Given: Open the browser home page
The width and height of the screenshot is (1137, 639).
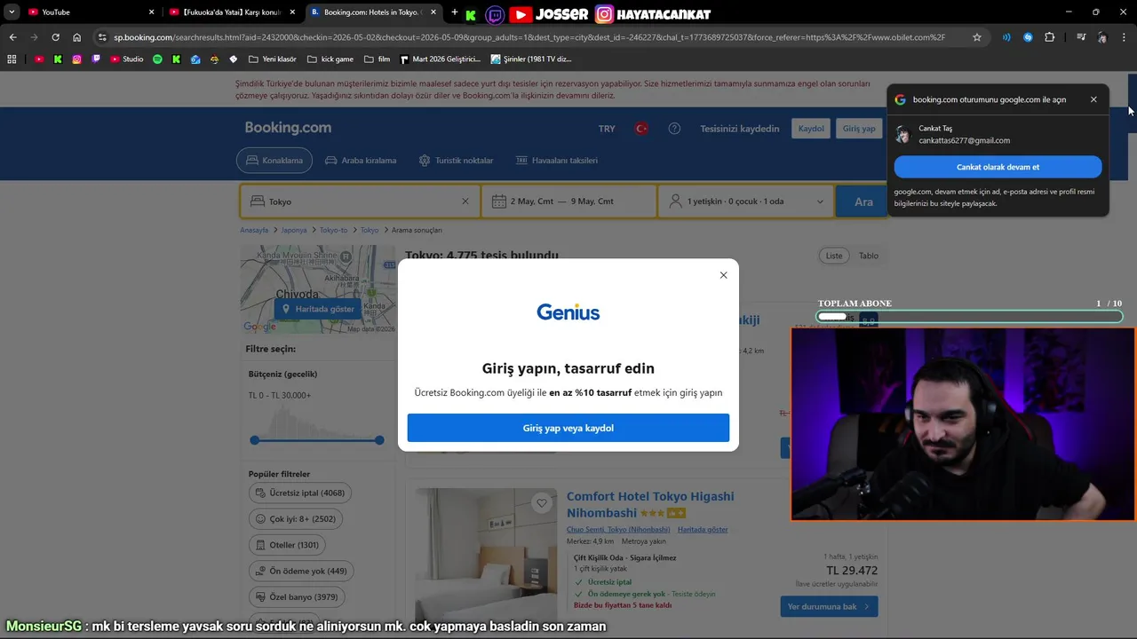Looking at the screenshot, I should point(77,37).
